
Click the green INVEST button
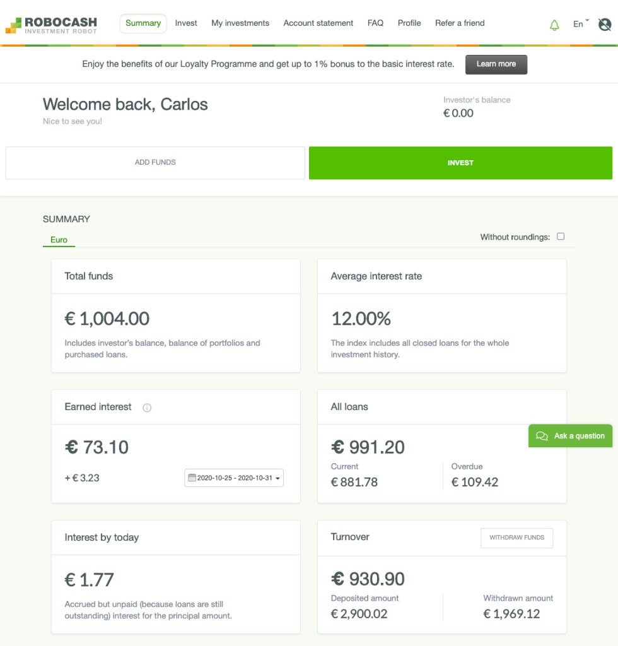point(460,162)
